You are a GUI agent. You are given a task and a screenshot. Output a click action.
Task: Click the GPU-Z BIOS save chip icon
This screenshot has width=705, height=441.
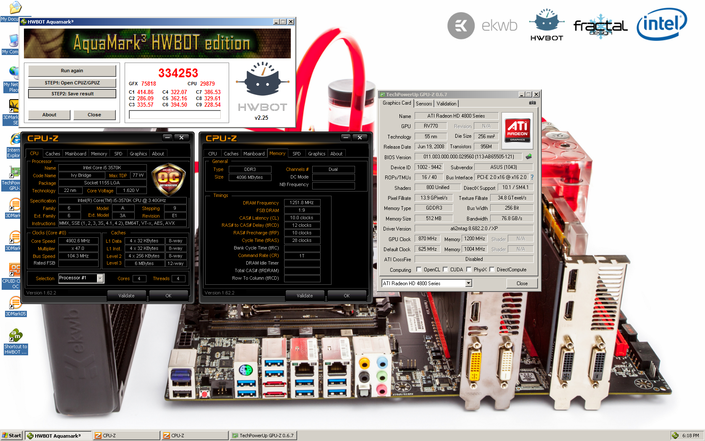pos(529,157)
